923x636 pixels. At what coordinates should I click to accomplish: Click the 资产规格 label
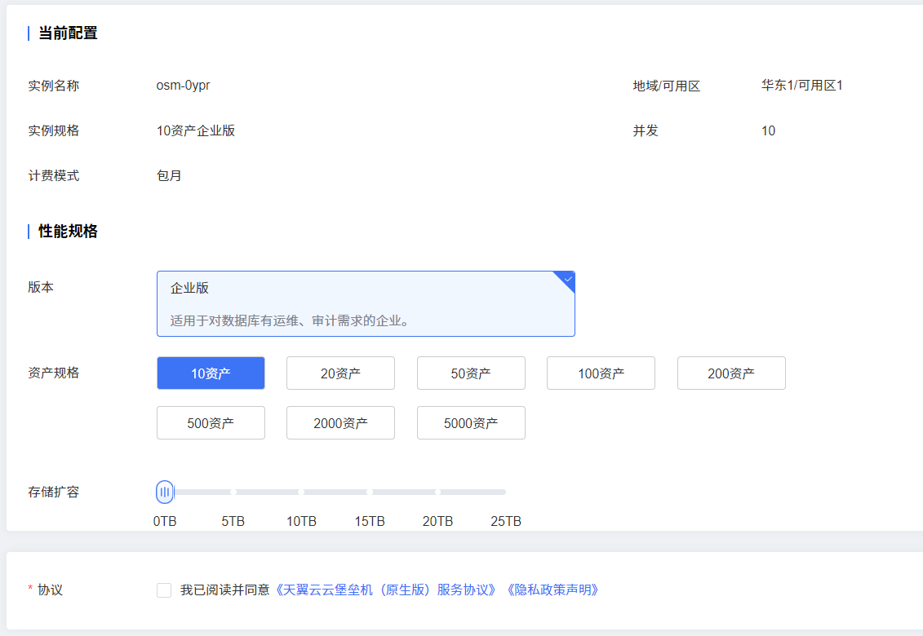coord(54,373)
